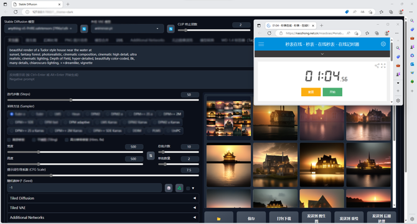Image resolution: width=417 pixels, height=224 pixels.
Task: Select the UniPC sampler option
Action: (x=174, y=131)
